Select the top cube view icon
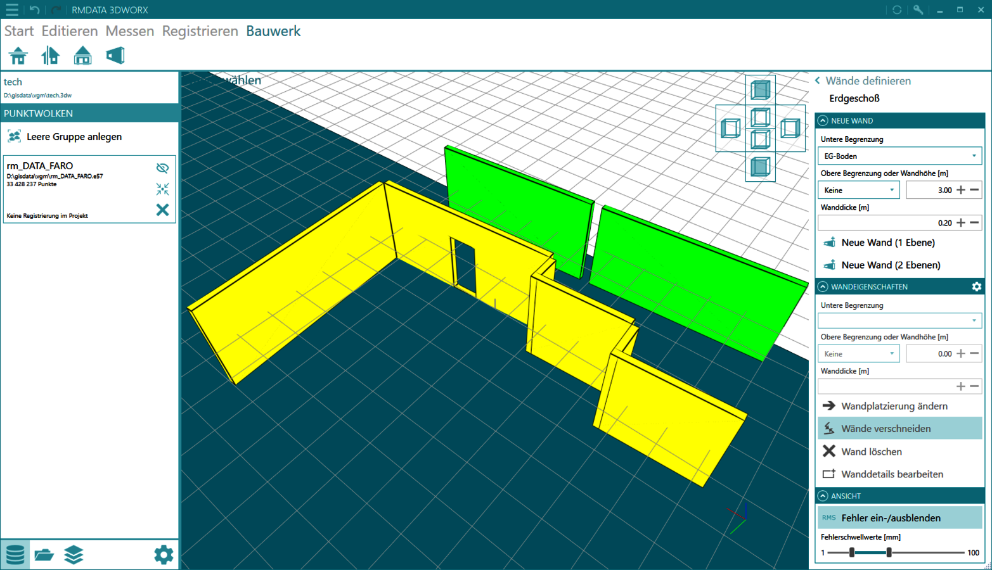992x570 pixels. pos(760,90)
